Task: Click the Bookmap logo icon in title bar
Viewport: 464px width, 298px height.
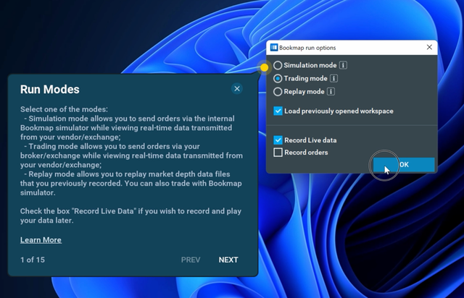Action: (274, 48)
